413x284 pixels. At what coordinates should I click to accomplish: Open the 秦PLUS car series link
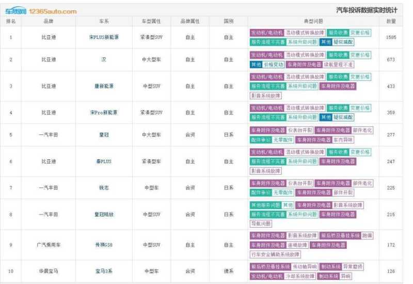[x=104, y=161]
